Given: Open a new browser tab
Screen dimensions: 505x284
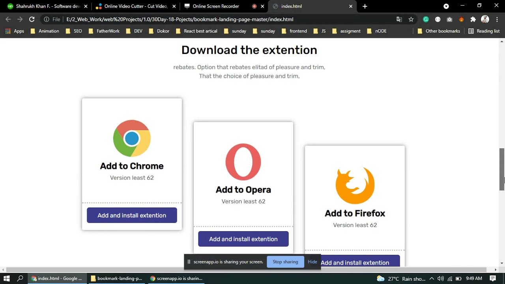Looking at the screenshot, I should click(365, 6).
